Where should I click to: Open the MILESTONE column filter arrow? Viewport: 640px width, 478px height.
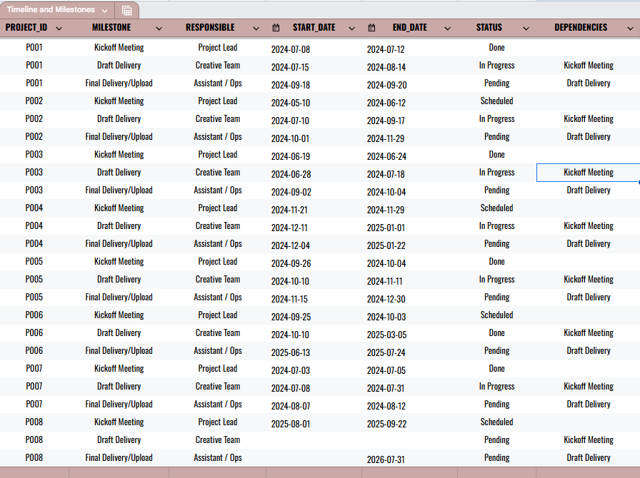(157, 29)
